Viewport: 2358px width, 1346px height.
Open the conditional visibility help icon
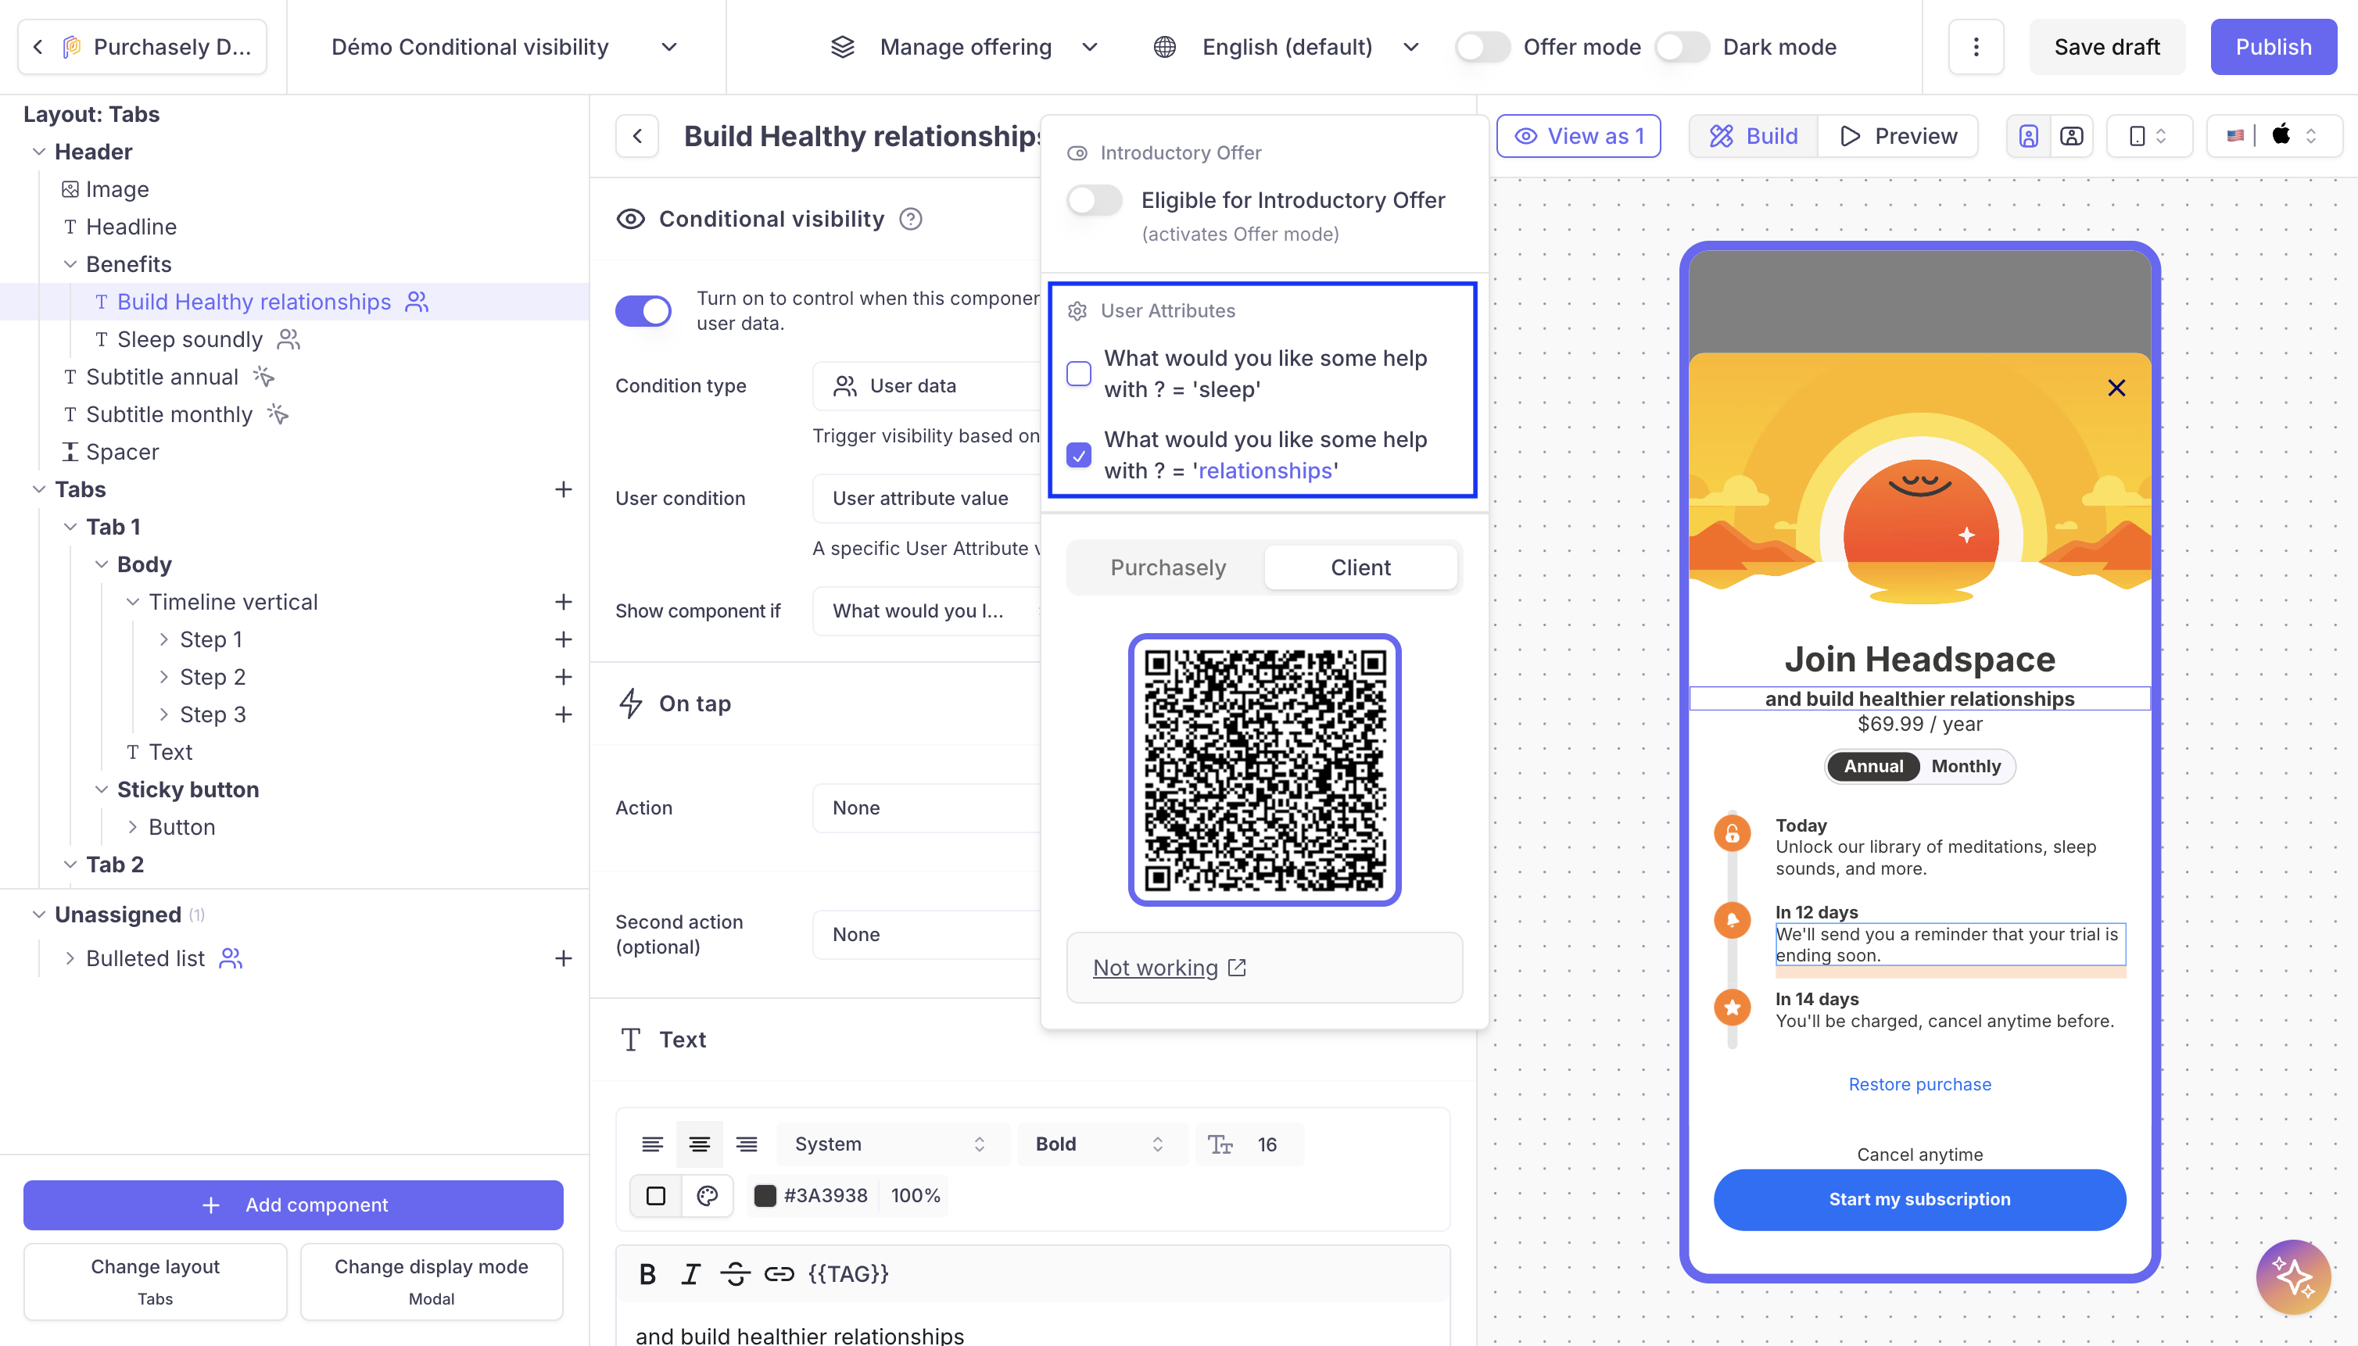point(910,219)
